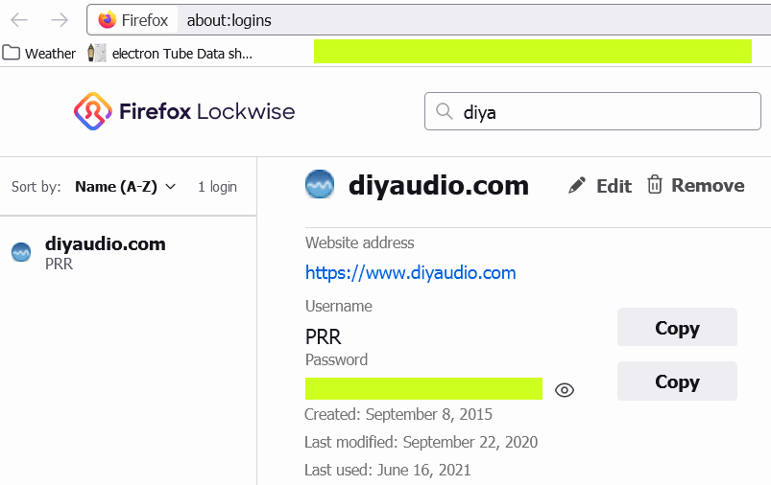Open the https://www.diyaudio.com link
This screenshot has width=771, height=485.
(x=411, y=273)
